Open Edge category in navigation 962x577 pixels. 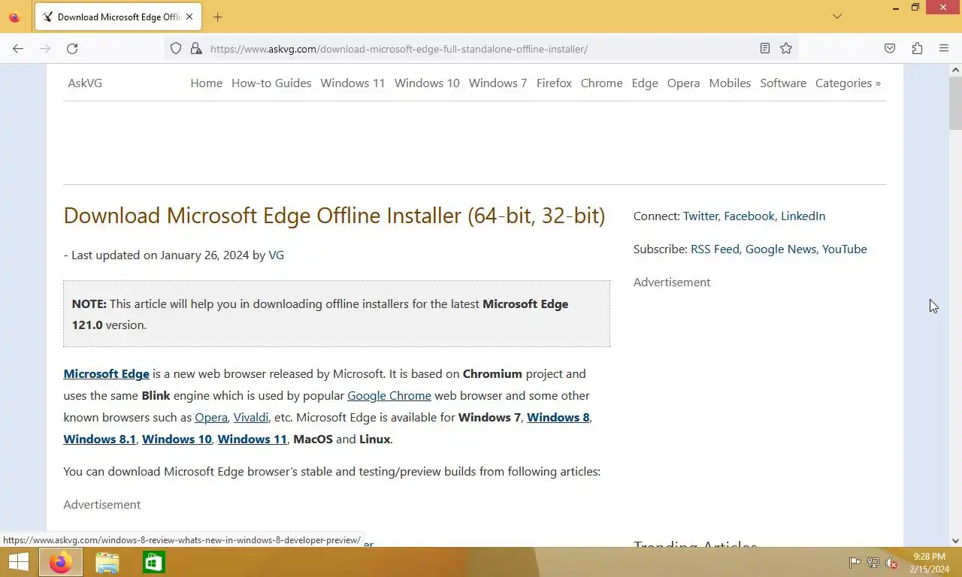point(645,83)
